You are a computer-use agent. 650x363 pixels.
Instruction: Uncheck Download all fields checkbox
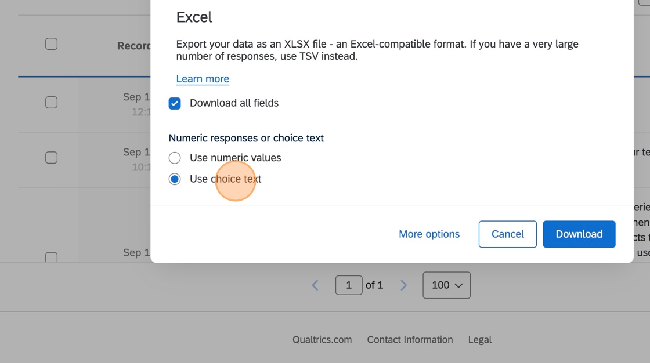(x=175, y=103)
